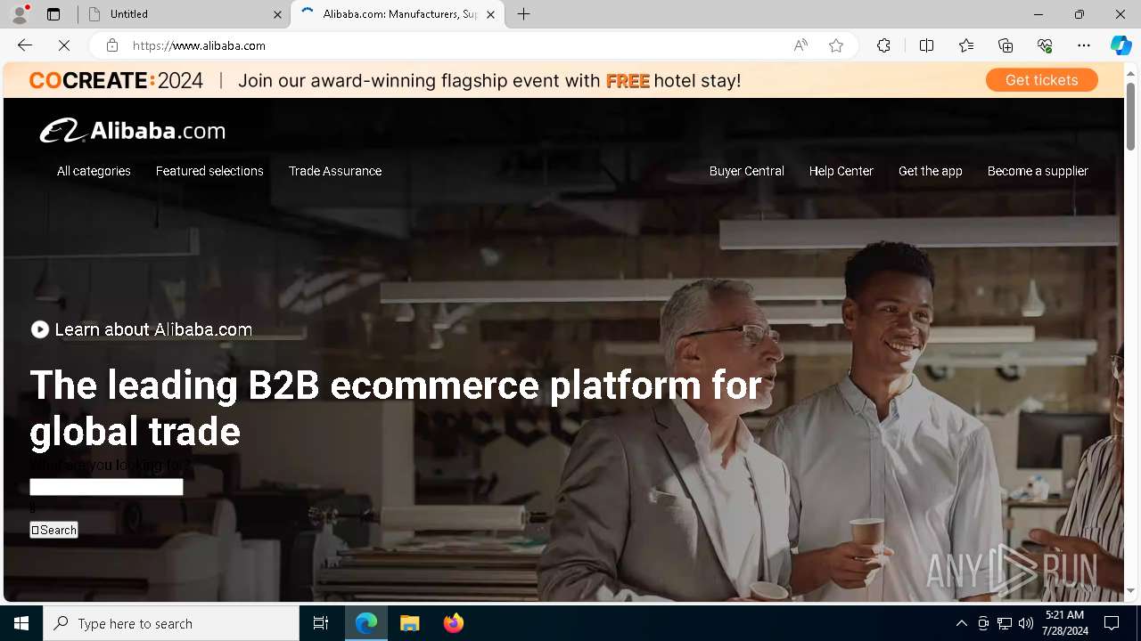The width and height of the screenshot is (1141, 641).
Task: Open the volume tray icon
Action: 1025,623
